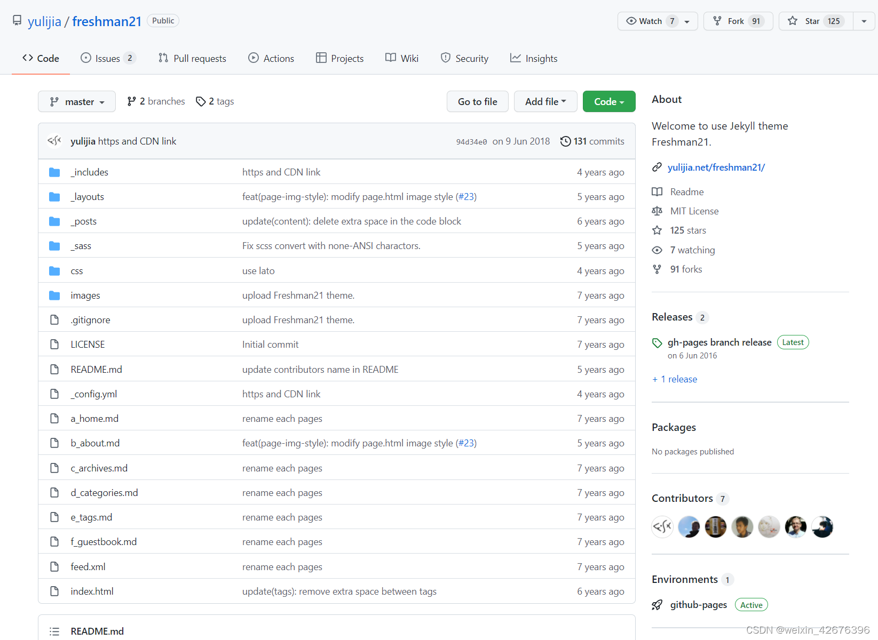This screenshot has height=640, width=878.
Task: Open the b_about.md file
Action: point(95,443)
